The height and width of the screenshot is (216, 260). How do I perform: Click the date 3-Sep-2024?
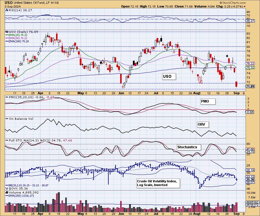pyautogui.click(x=13, y=6)
